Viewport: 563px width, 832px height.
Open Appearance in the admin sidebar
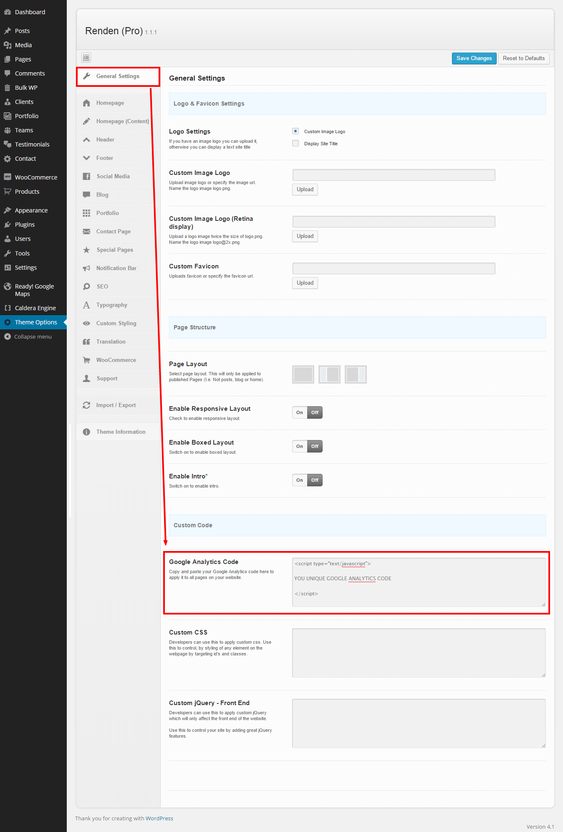click(x=31, y=210)
